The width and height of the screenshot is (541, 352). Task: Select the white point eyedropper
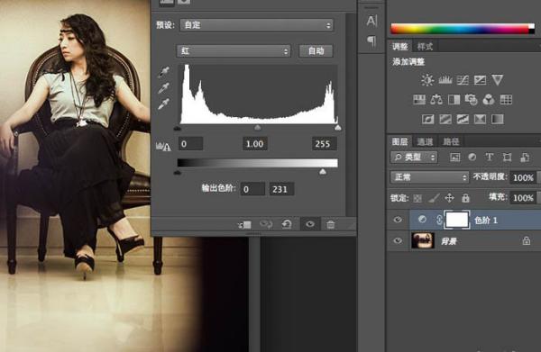pyautogui.click(x=164, y=104)
